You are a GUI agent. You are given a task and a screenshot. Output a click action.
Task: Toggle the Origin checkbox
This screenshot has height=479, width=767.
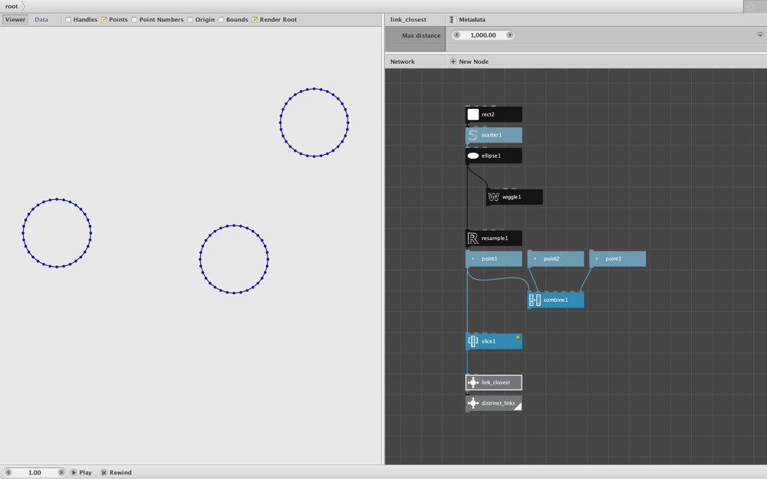coord(189,20)
